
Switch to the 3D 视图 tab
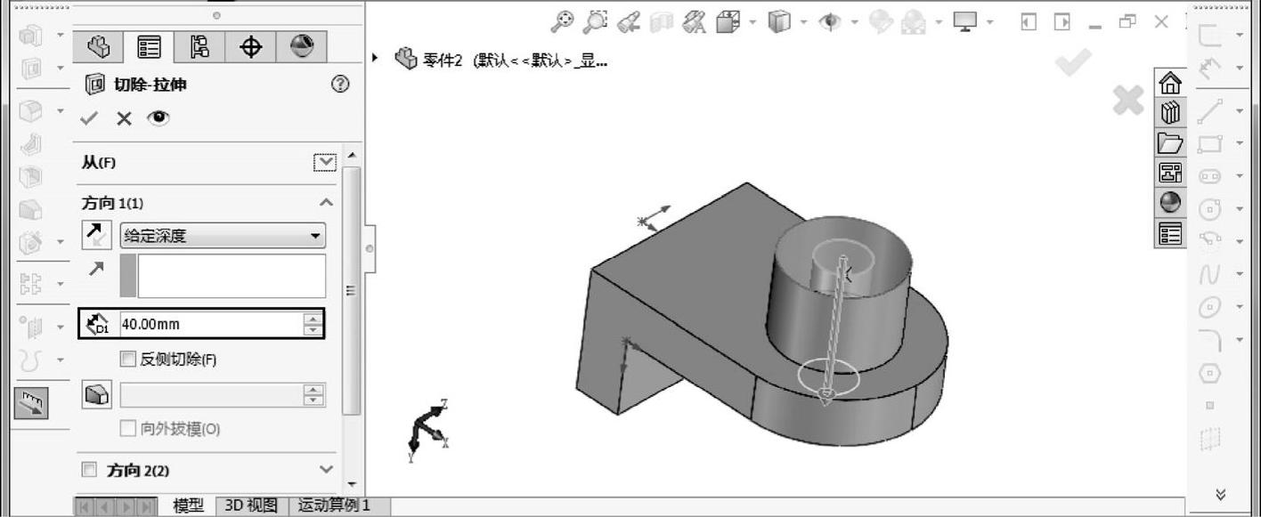(x=250, y=506)
